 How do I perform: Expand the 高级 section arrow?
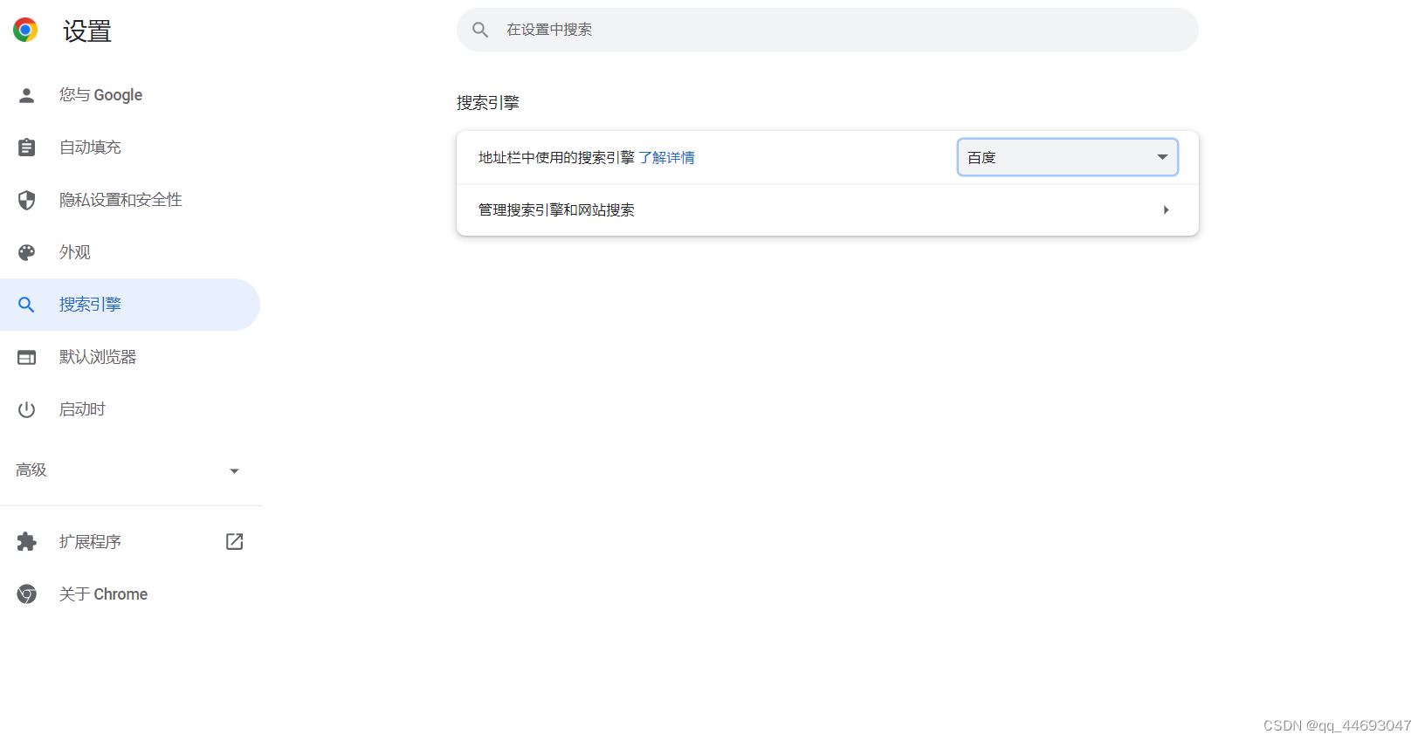tap(234, 471)
